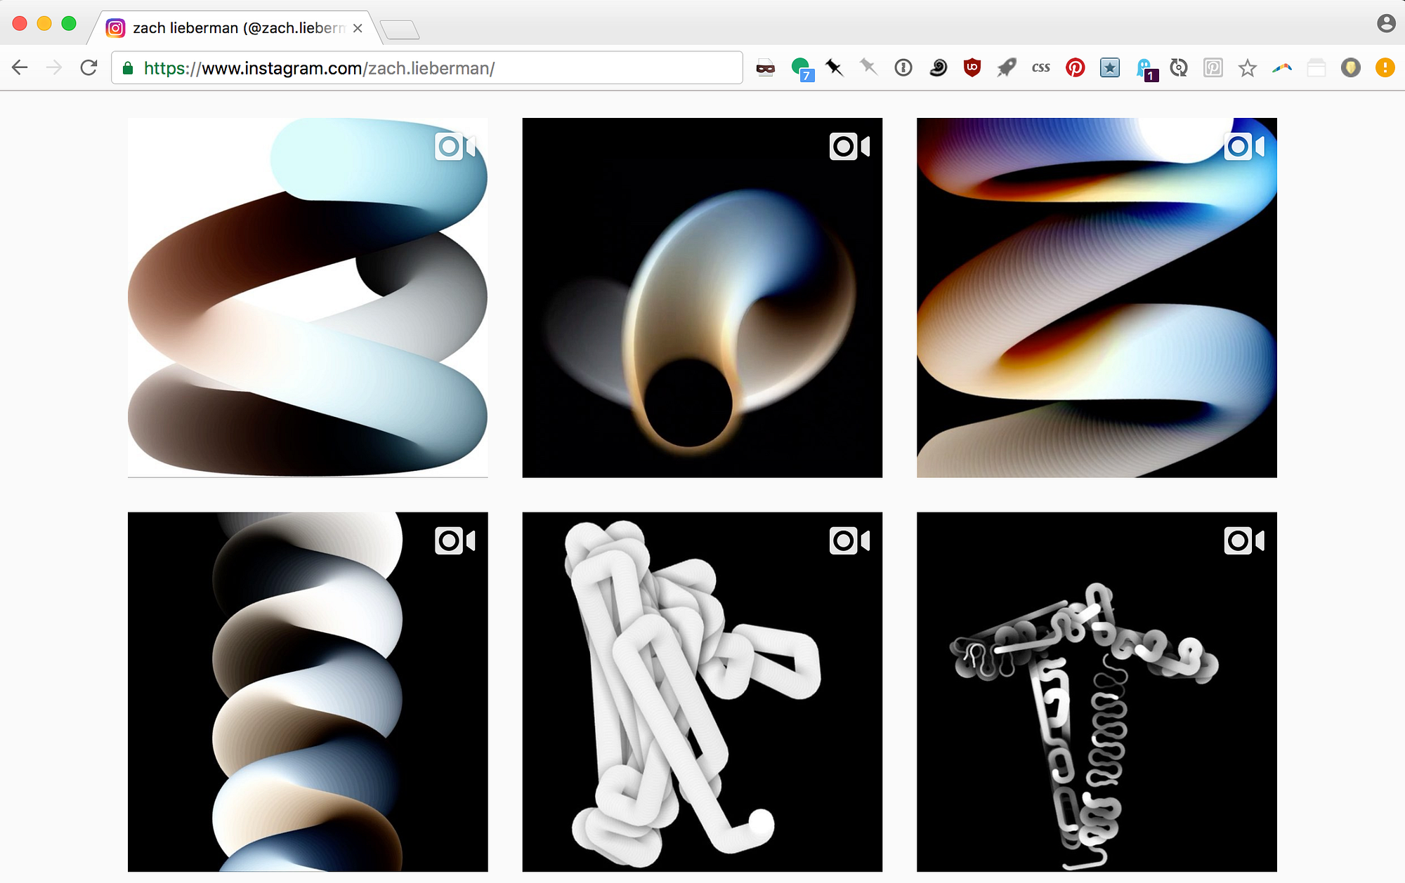Open the Chrome profile user icon
Image resolution: width=1405 pixels, height=883 pixels.
click(1385, 24)
